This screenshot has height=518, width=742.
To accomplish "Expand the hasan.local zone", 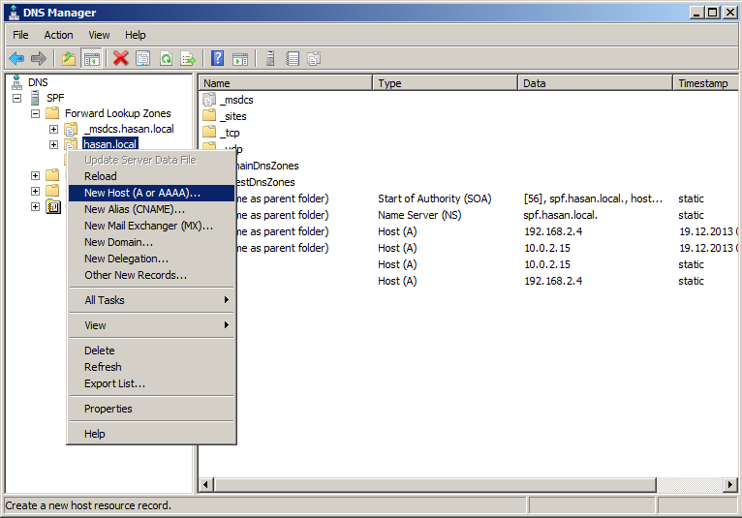I will pyautogui.click(x=53, y=145).
